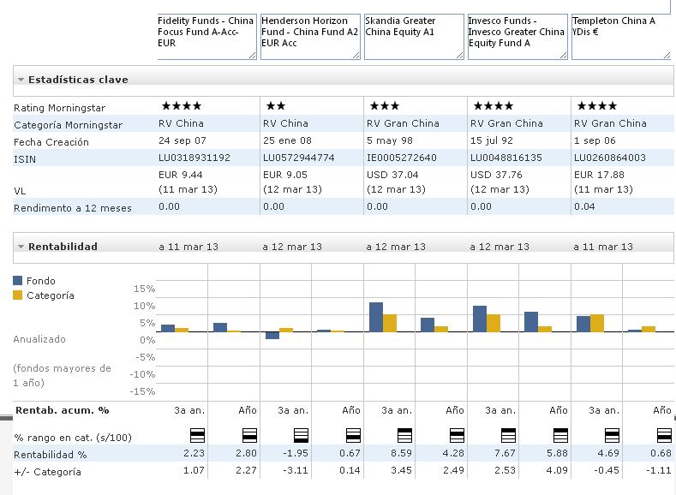Click Fidelity fund four-star Morningstar rating

(182, 105)
